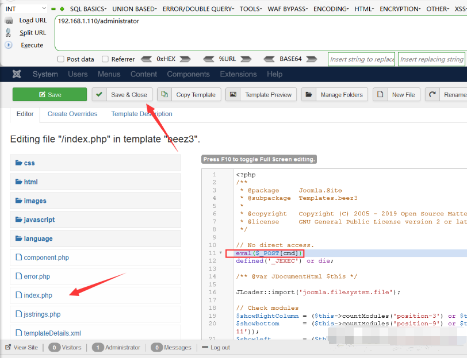
Task: Click the Rename arrow icon
Action: [432, 94]
